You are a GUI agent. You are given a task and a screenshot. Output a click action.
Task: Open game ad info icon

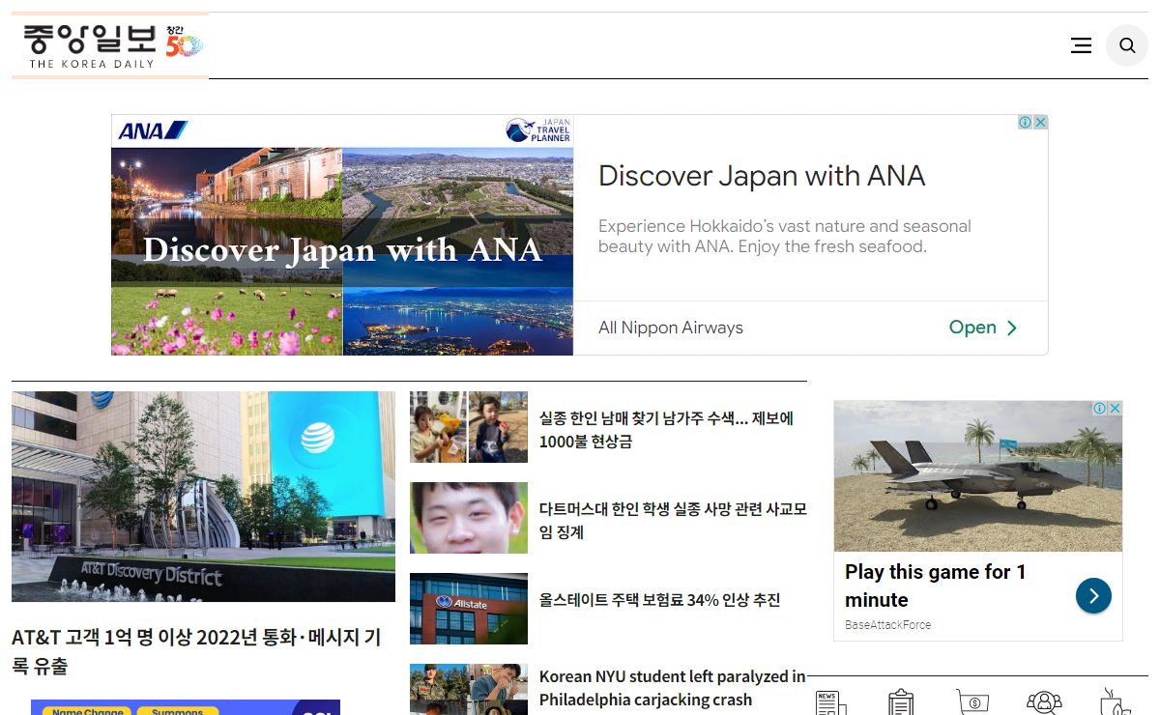pyautogui.click(x=1099, y=409)
